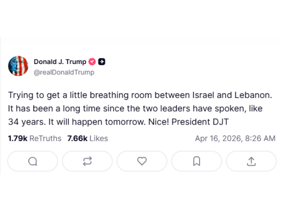
Task: View the 1.79k ReTruths list
Action: coord(34,138)
